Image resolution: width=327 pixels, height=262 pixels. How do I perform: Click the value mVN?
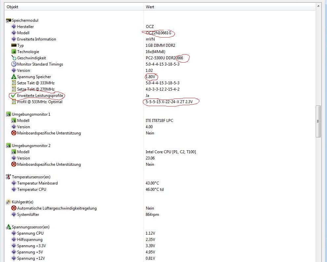pos(150,39)
